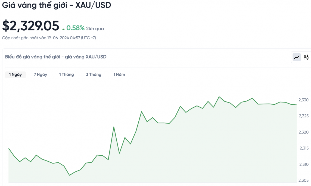Click the 2,305 y-axis label
The image size is (311, 186).
pos(304,181)
